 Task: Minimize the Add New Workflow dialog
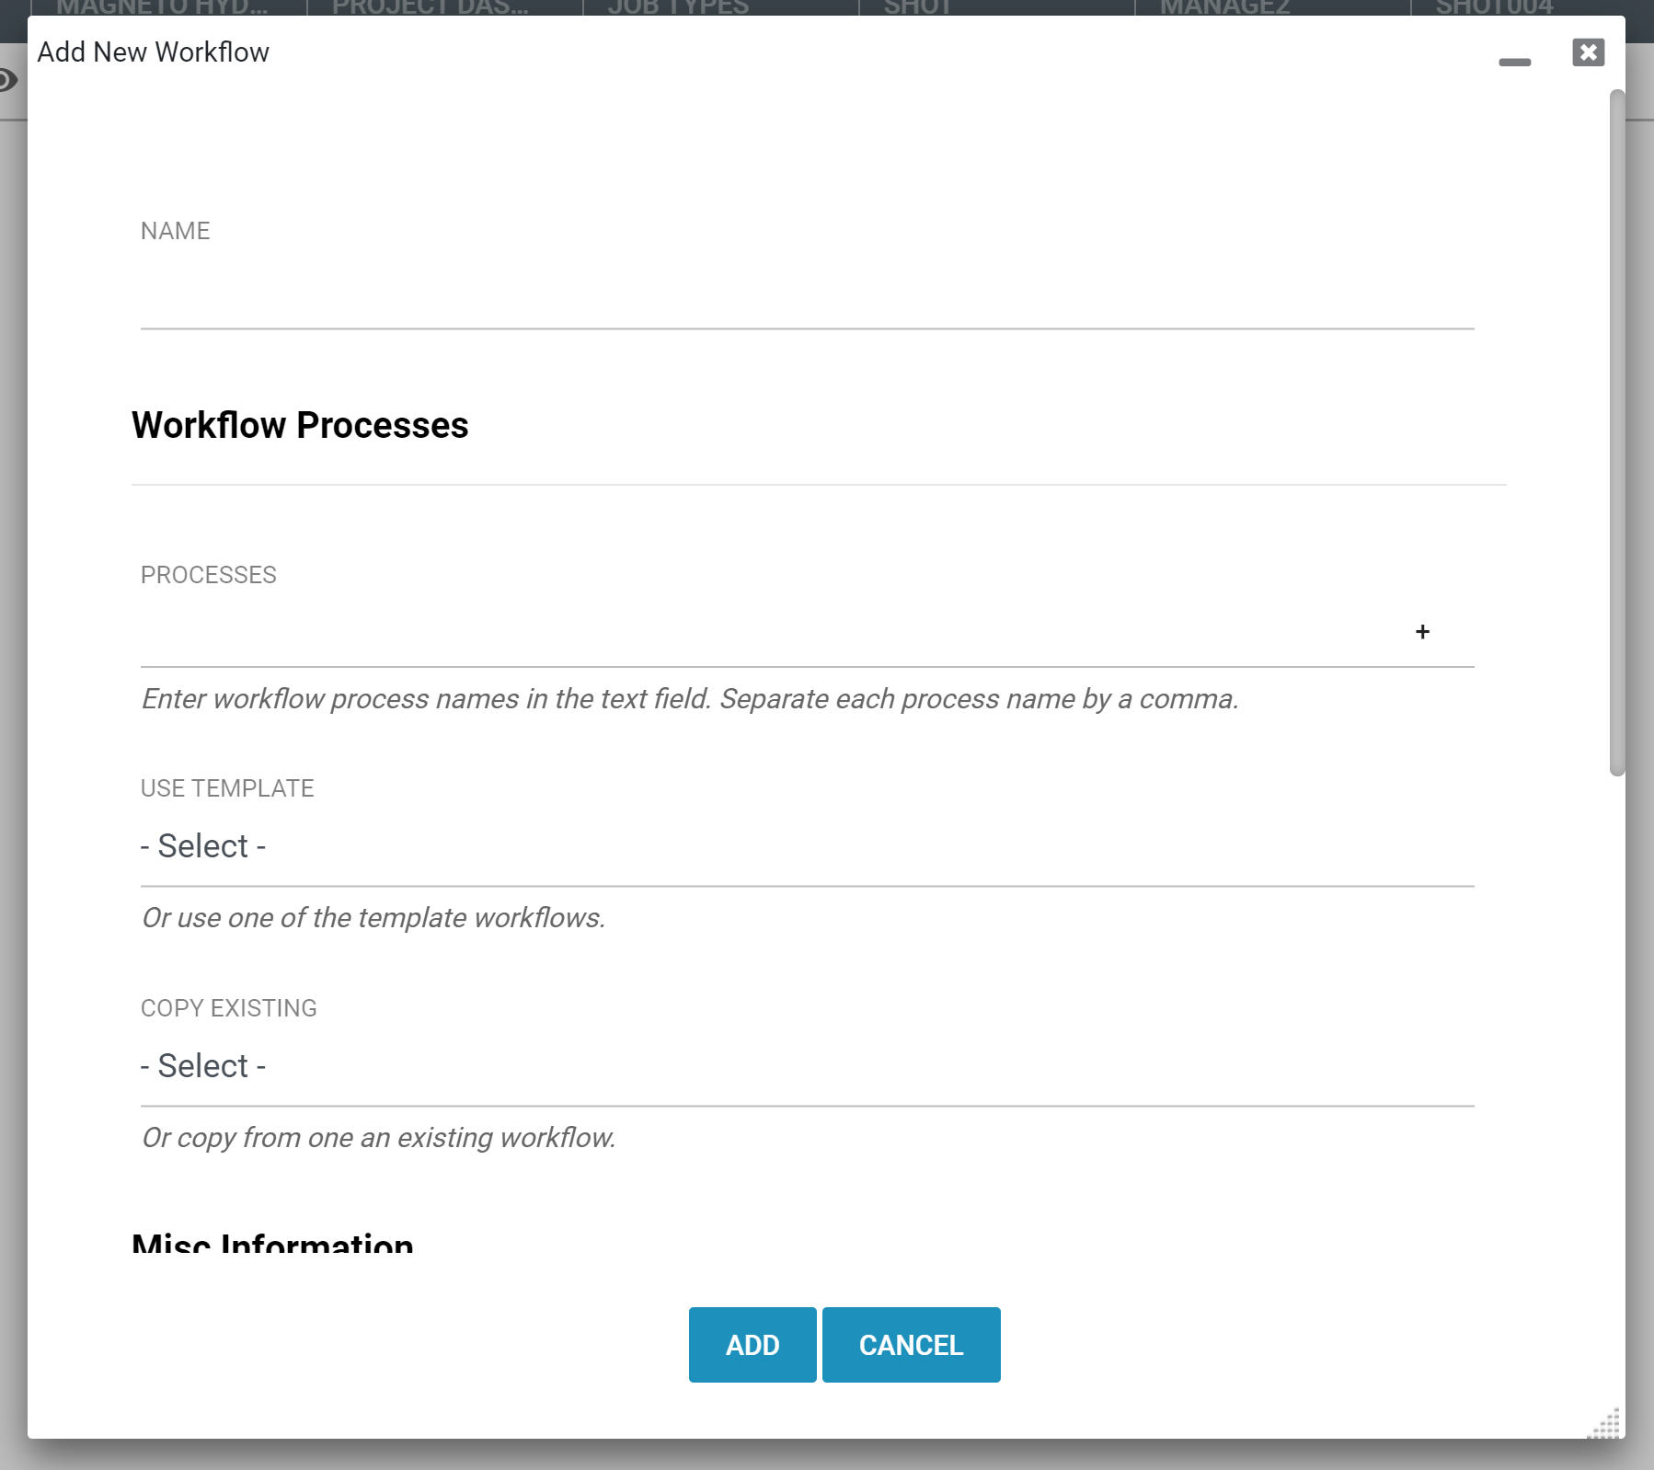point(1514,62)
